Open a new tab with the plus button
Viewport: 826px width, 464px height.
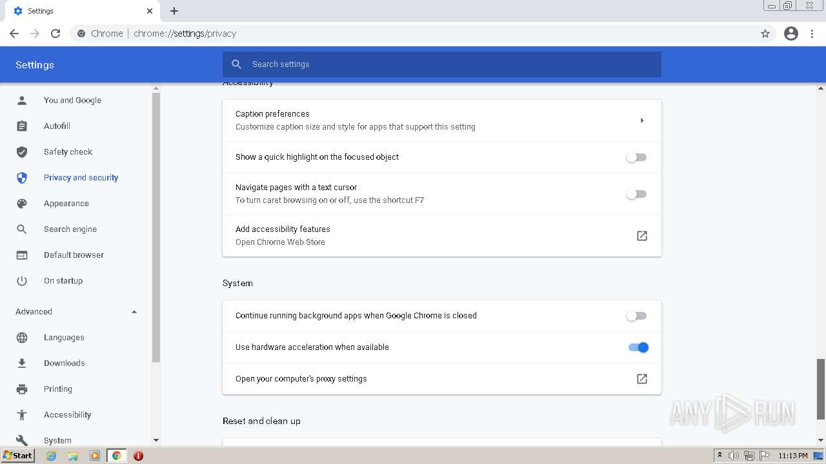click(x=174, y=11)
